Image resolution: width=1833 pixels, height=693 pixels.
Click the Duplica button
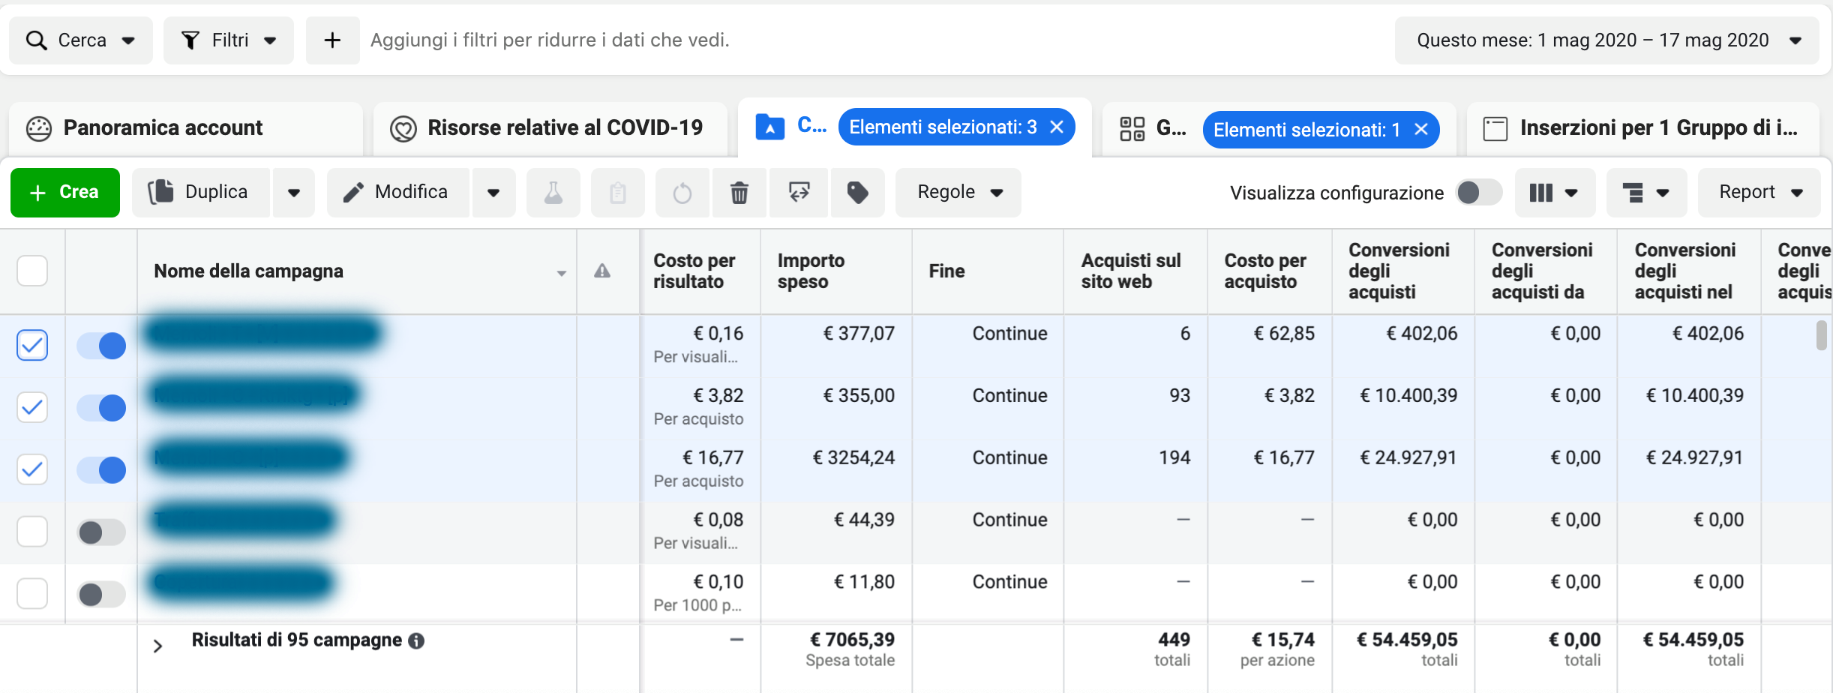200,193
